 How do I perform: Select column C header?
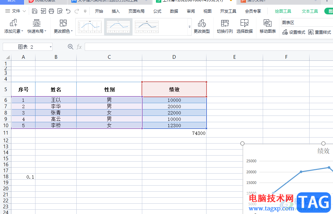point(109,57)
